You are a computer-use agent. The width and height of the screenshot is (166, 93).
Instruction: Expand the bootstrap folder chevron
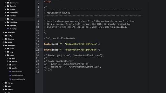tap(3, 33)
